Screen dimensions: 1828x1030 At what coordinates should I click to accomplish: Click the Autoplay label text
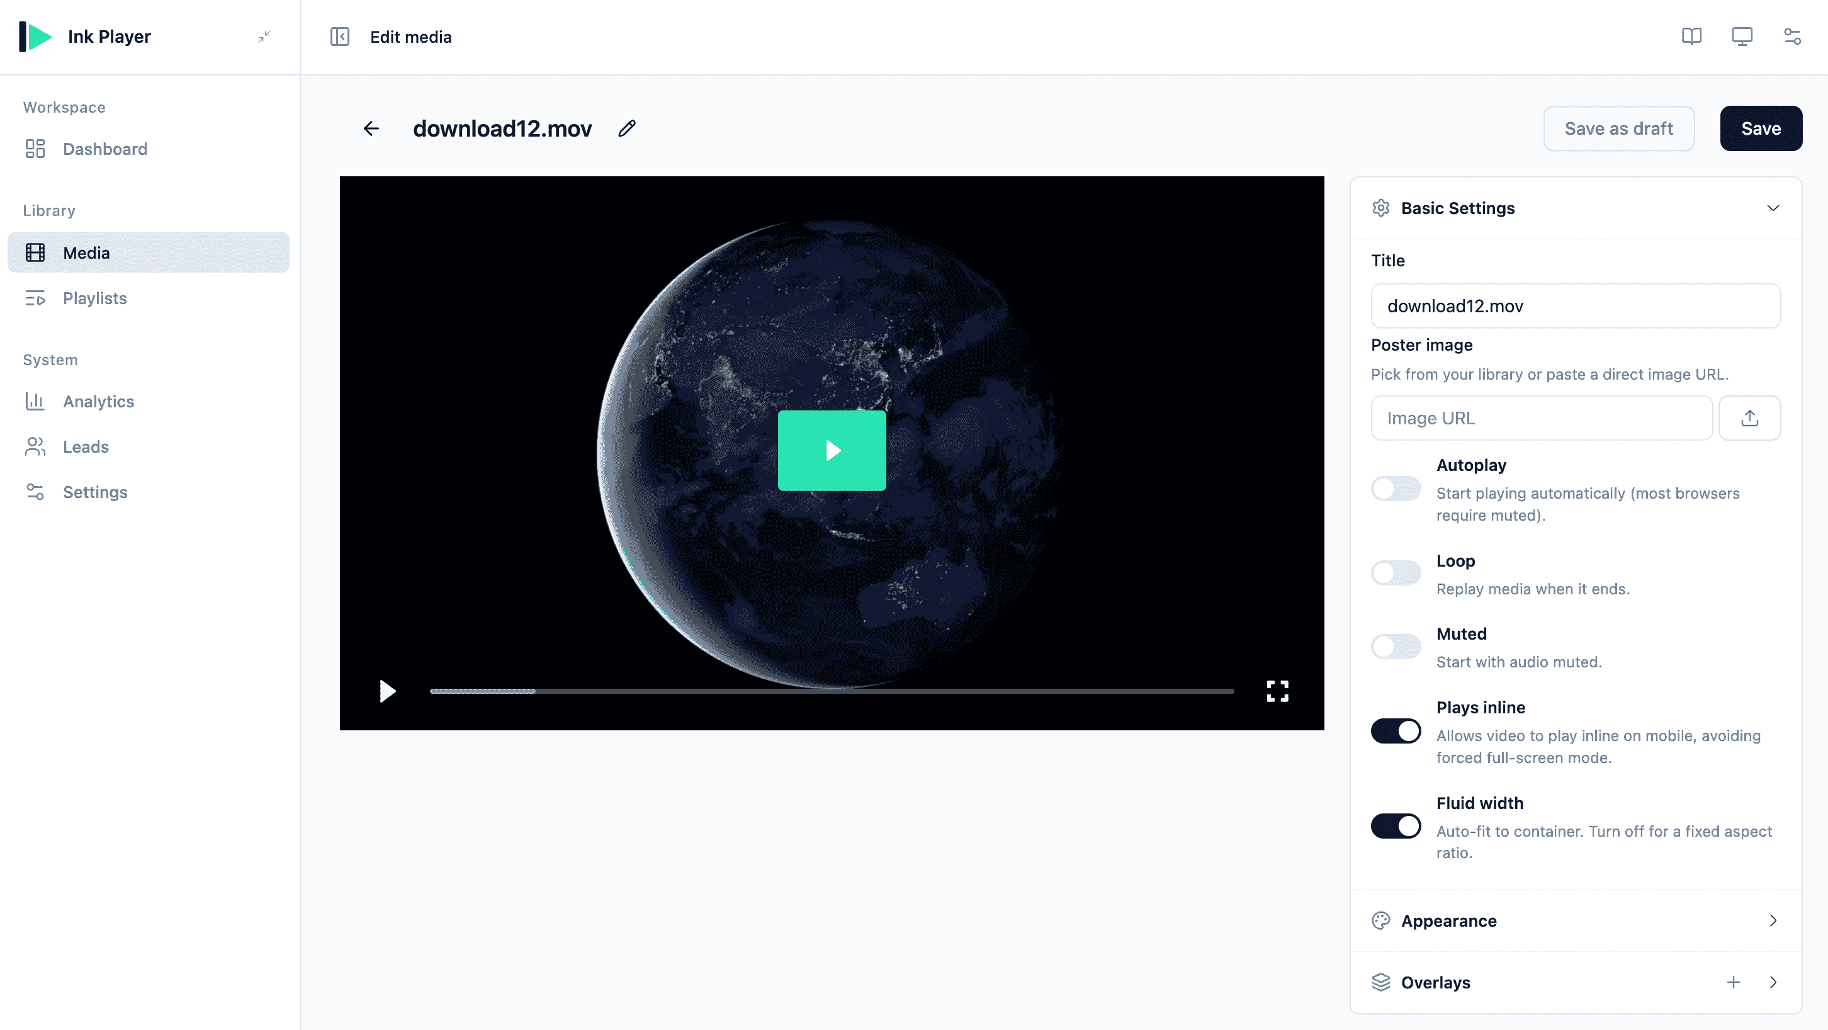(x=1471, y=465)
